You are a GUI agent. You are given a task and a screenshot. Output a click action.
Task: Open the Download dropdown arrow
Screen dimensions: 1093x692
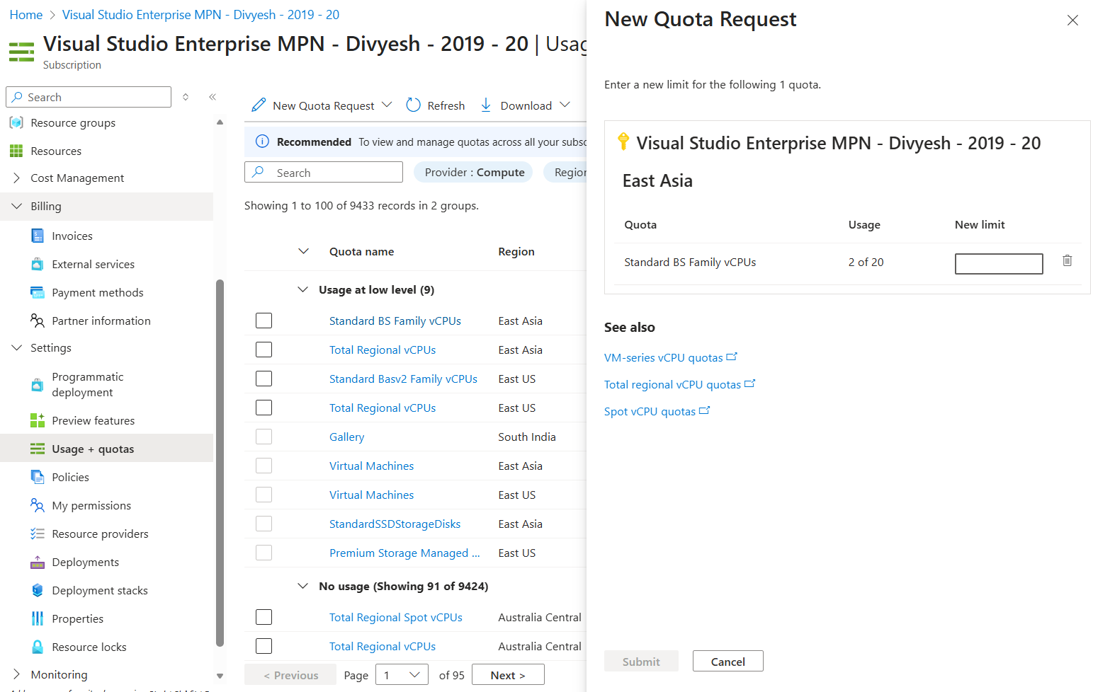[565, 105]
